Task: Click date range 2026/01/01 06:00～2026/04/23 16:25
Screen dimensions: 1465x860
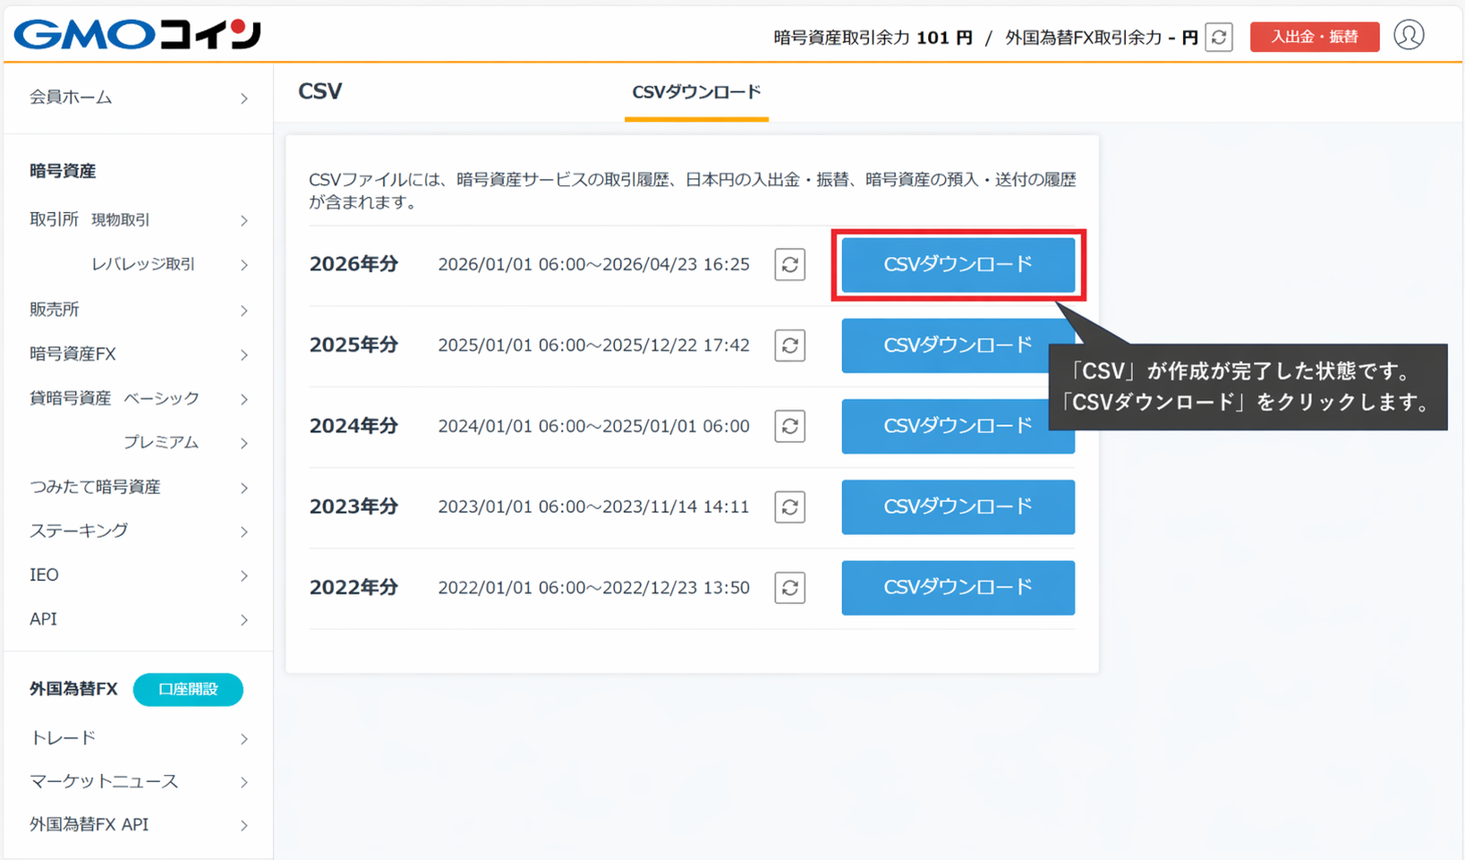Action: pos(593,265)
